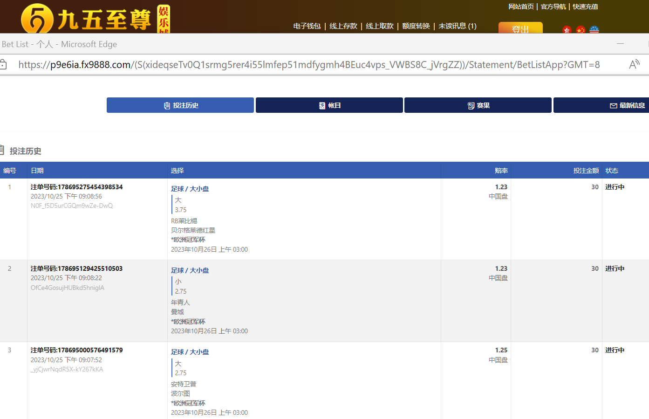
Task: Click odds value 1.25
Action: [x=501, y=350]
